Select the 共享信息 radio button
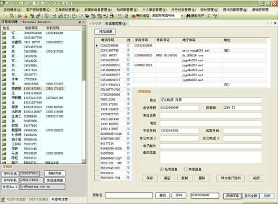 [185, 169]
